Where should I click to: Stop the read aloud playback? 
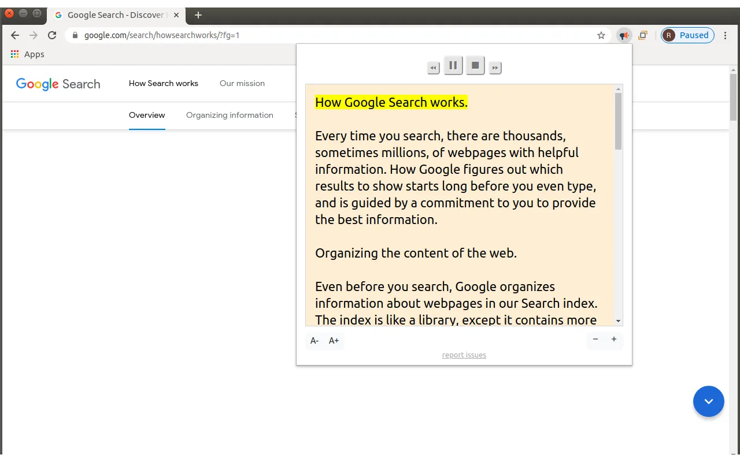[475, 66]
